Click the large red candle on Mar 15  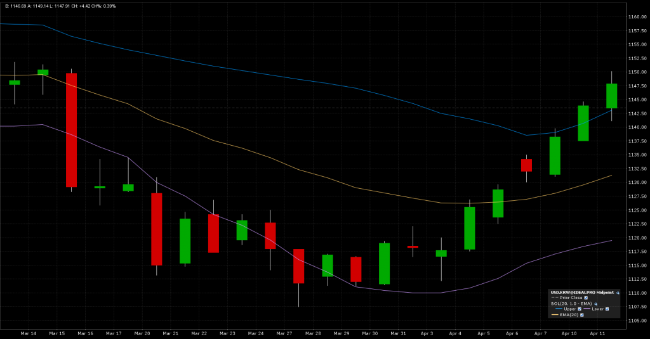click(x=71, y=130)
